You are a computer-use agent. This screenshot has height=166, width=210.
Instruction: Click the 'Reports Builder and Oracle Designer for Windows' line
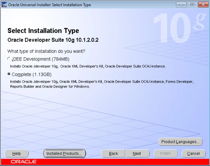coord(50,86)
